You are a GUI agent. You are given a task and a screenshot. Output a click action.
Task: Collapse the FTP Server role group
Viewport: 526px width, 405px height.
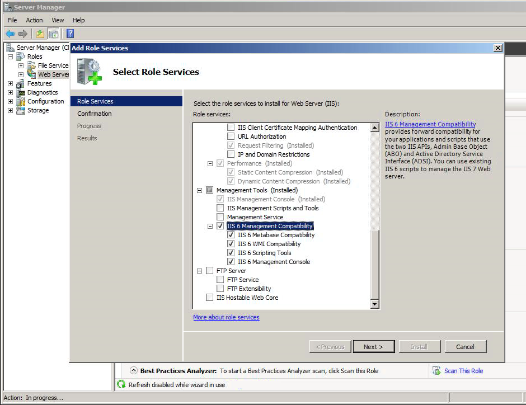pyautogui.click(x=199, y=271)
